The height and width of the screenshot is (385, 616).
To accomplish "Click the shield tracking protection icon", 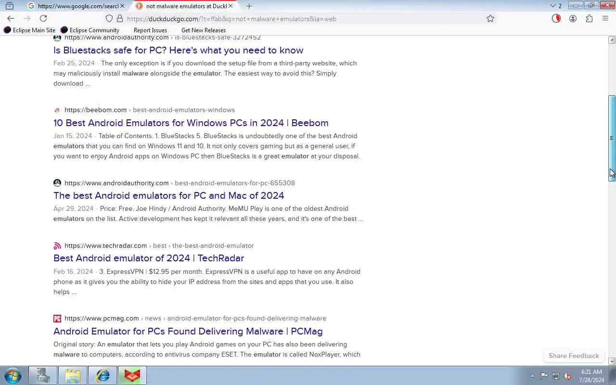I will point(109,18).
